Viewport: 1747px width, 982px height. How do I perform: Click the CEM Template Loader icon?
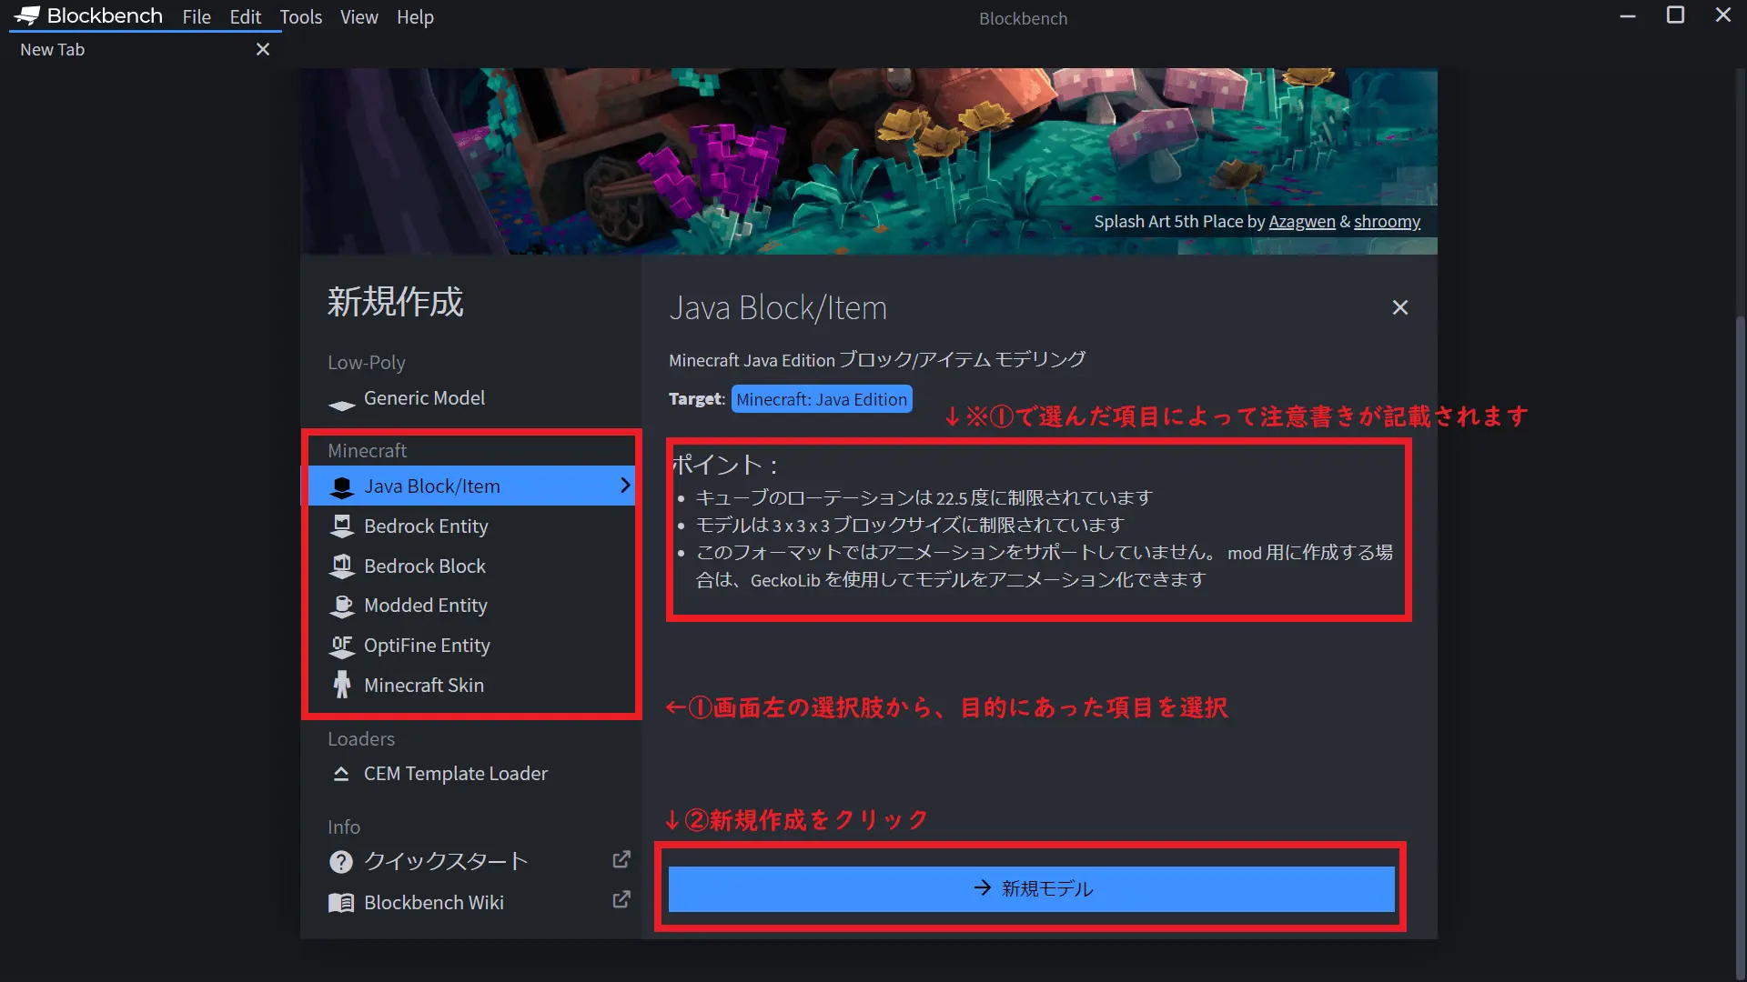(341, 774)
